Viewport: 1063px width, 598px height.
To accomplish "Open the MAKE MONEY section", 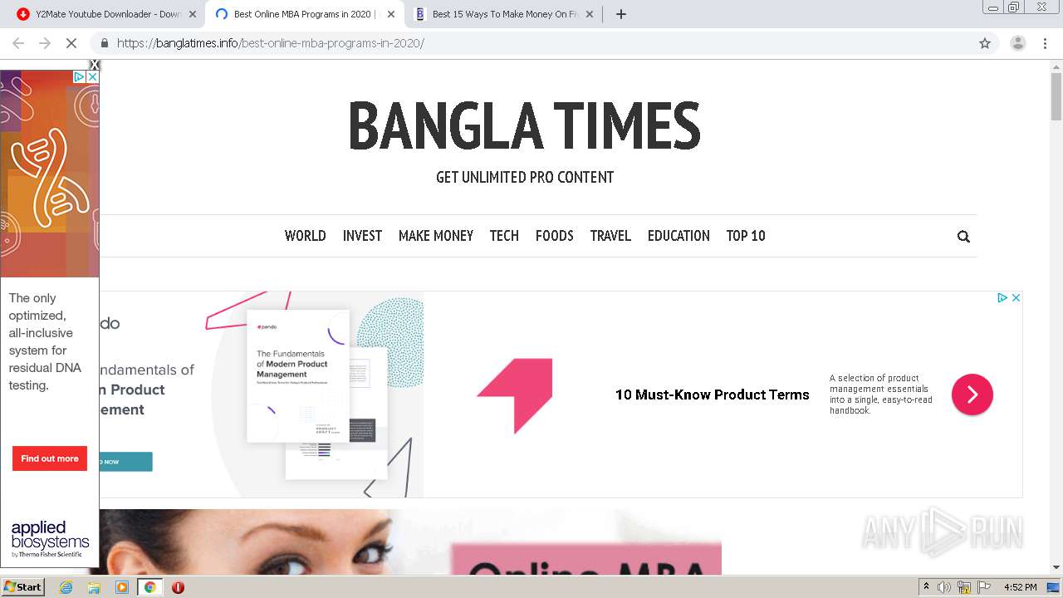I will coord(436,236).
